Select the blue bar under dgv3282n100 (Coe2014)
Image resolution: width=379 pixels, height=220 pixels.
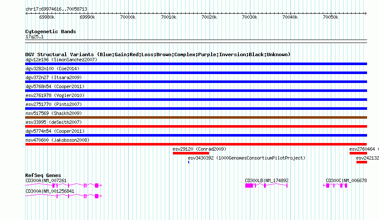(196, 73)
